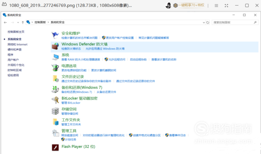The height and width of the screenshot is (154, 261).
Task: Click 查看该计算机的名称 link
Action: tap(164, 59)
